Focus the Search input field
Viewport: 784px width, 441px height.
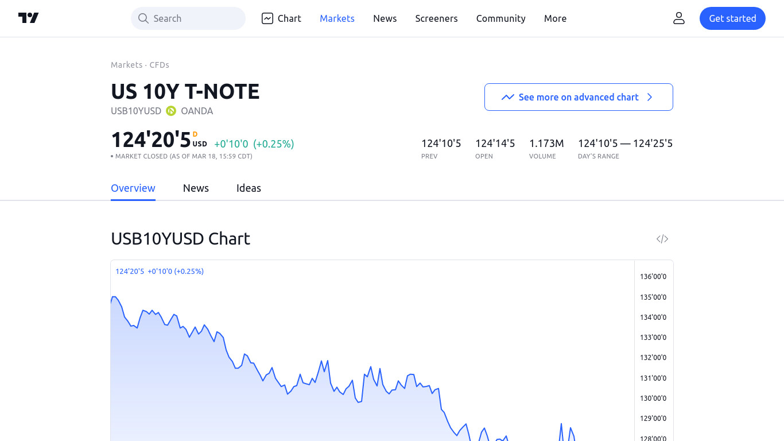[x=188, y=18]
